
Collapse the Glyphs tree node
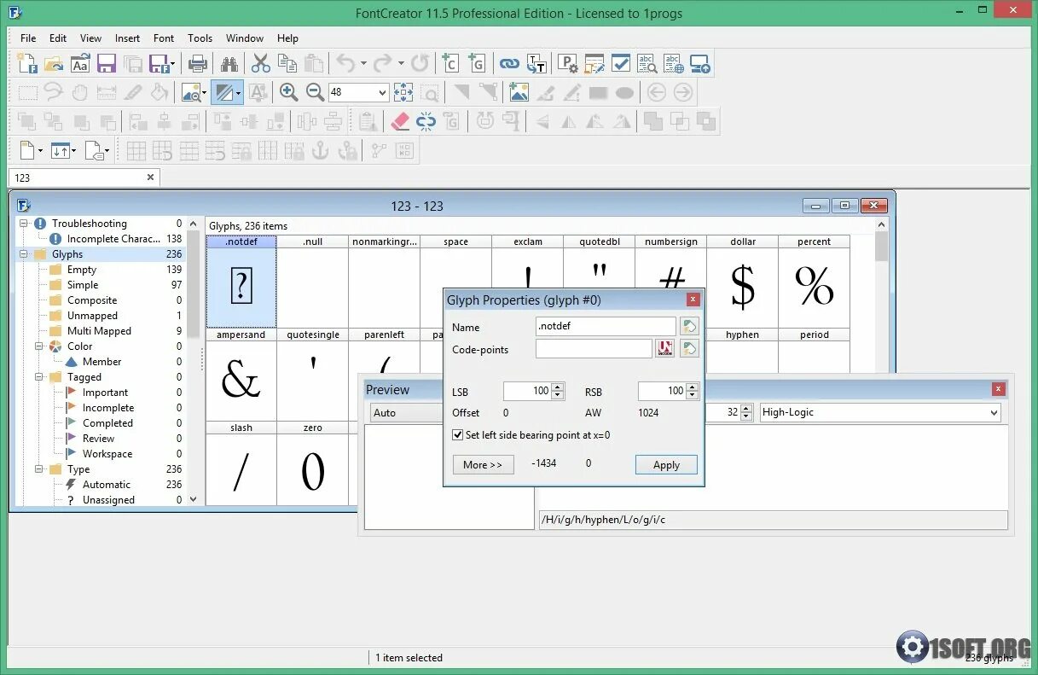24,254
